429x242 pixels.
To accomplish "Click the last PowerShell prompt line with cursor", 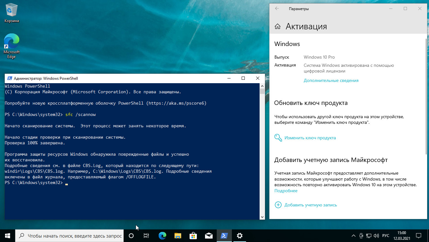I will [x=36, y=183].
